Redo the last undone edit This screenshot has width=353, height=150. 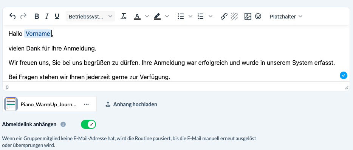[x=23, y=16]
